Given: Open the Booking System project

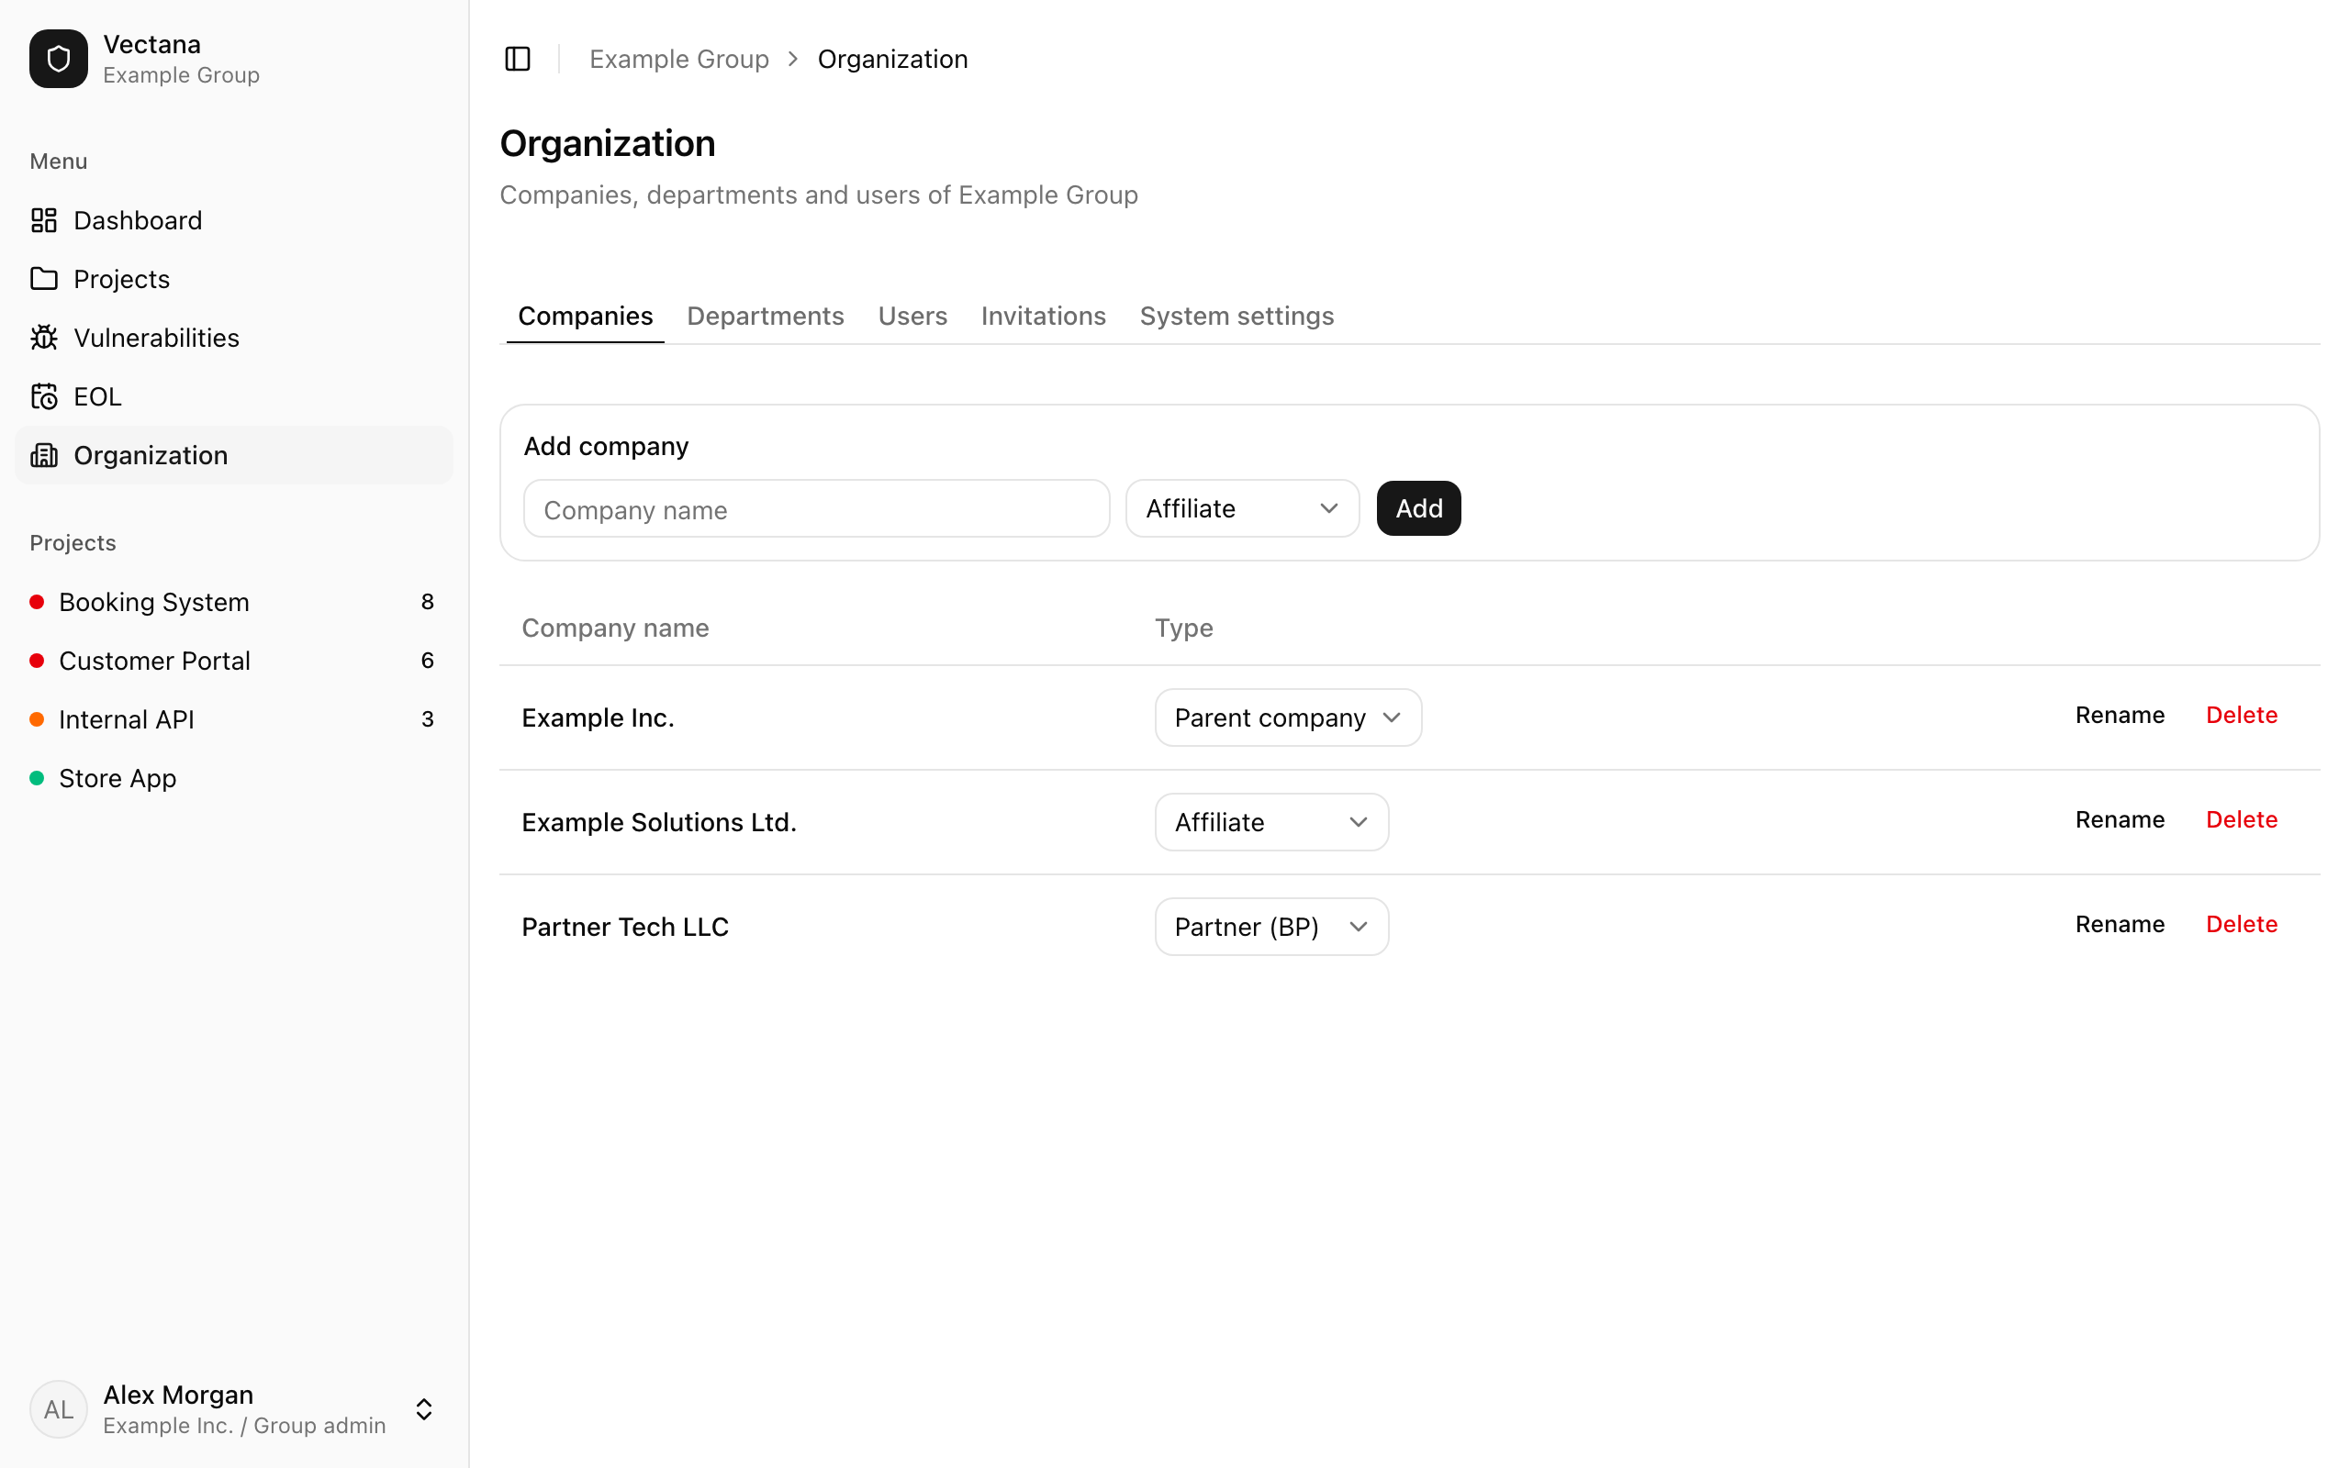Looking at the screenshot, I should point(233,602).
